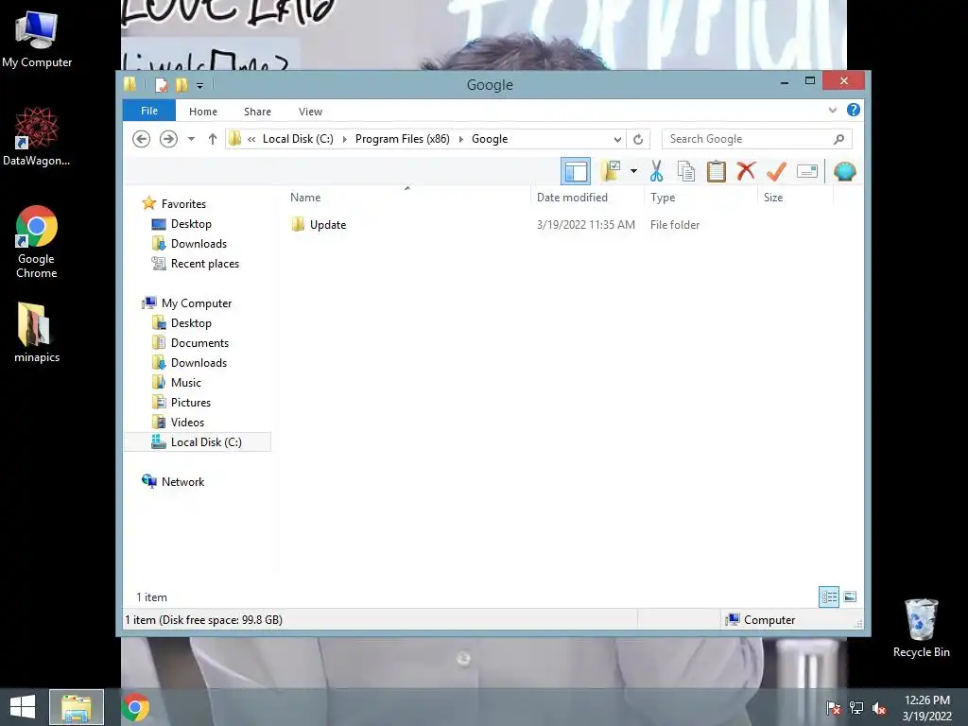This screenshot has width=968, height=726.
Task: Open the Customize Quick Access Toolbar dropdown
Action: [x=200, y=86]
